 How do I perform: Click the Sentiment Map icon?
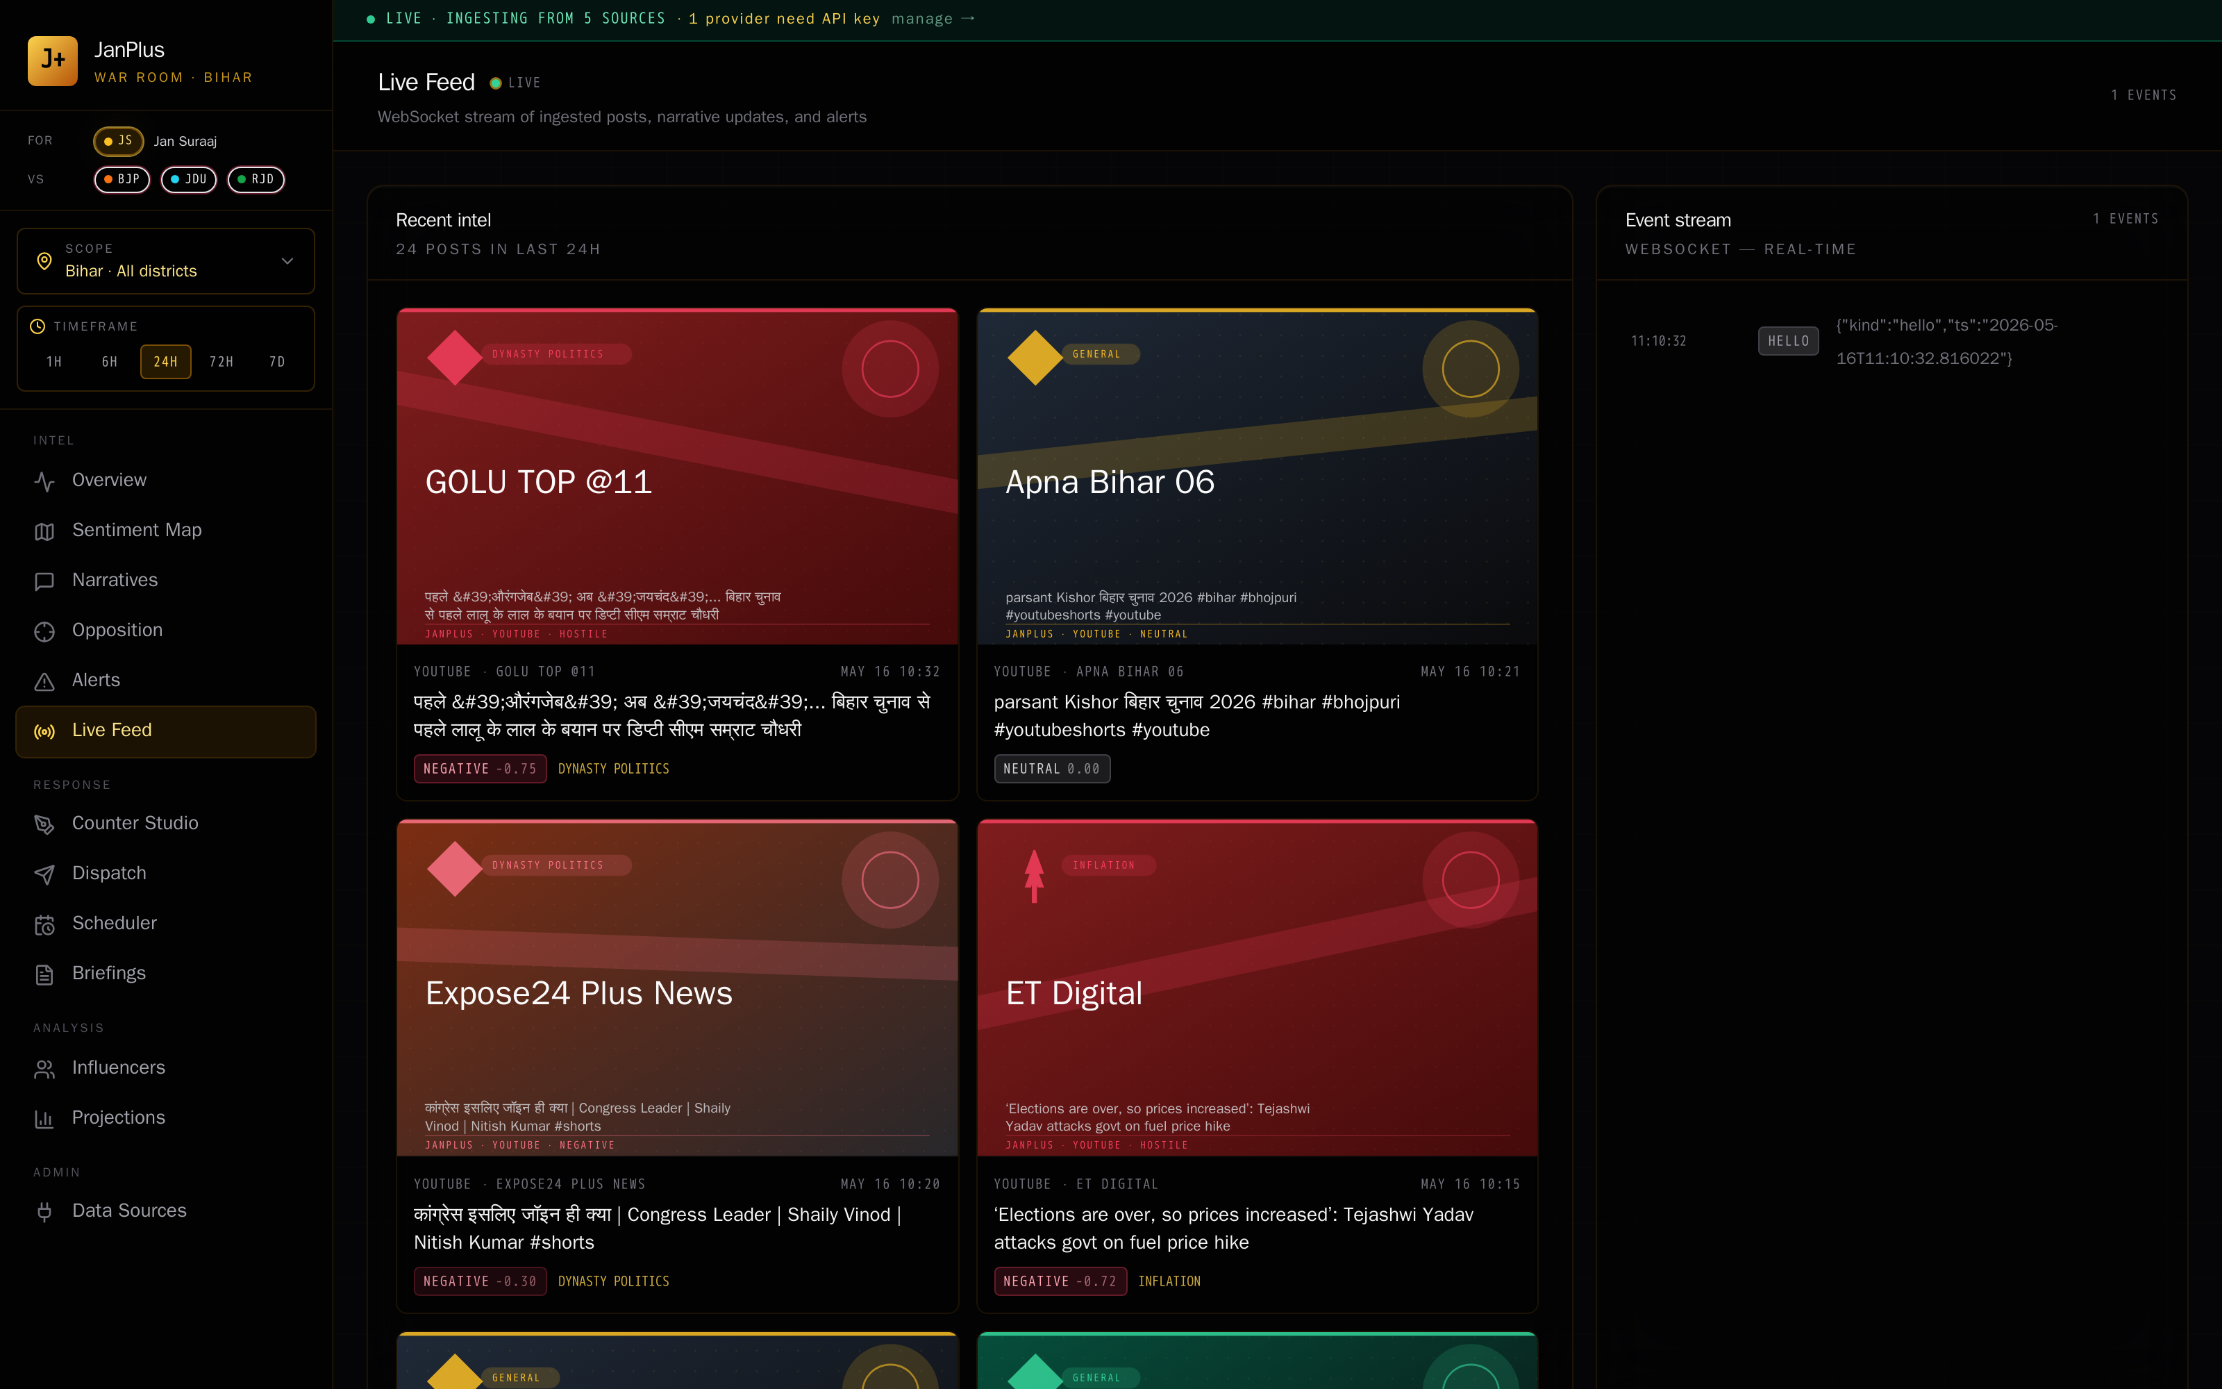44,531
